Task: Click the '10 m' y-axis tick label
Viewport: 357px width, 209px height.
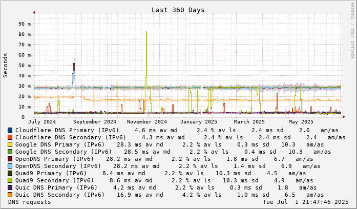Action: coord(25,107)
